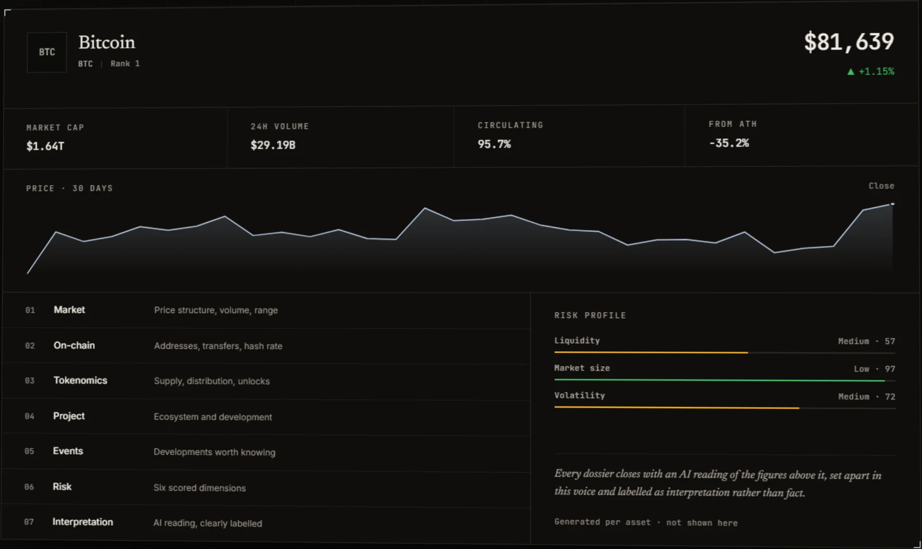Screen dimensions: 922x549
Task: Click the Bitcoin title heading
Action: (107, 43)
